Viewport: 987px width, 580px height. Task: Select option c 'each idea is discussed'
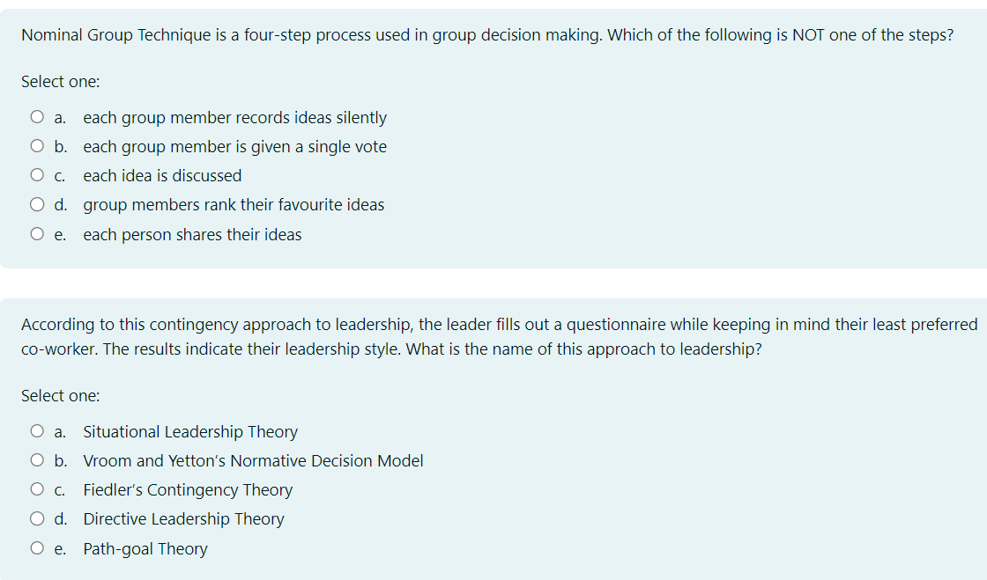[x=37, y=174]
